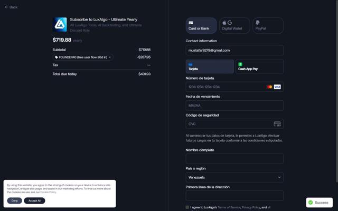Screen dimensions: 338x211
Task: Focus the Primera línea de la dirección field
Action: (234, 196)
